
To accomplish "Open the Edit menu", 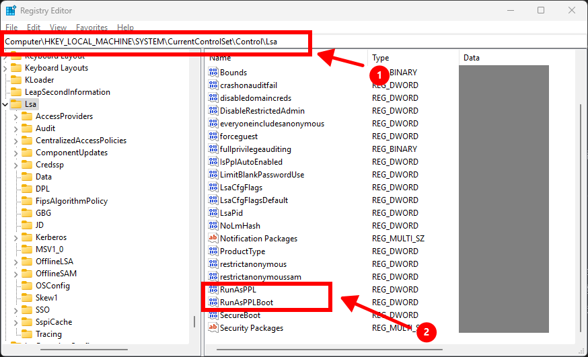I will [34, 28].
